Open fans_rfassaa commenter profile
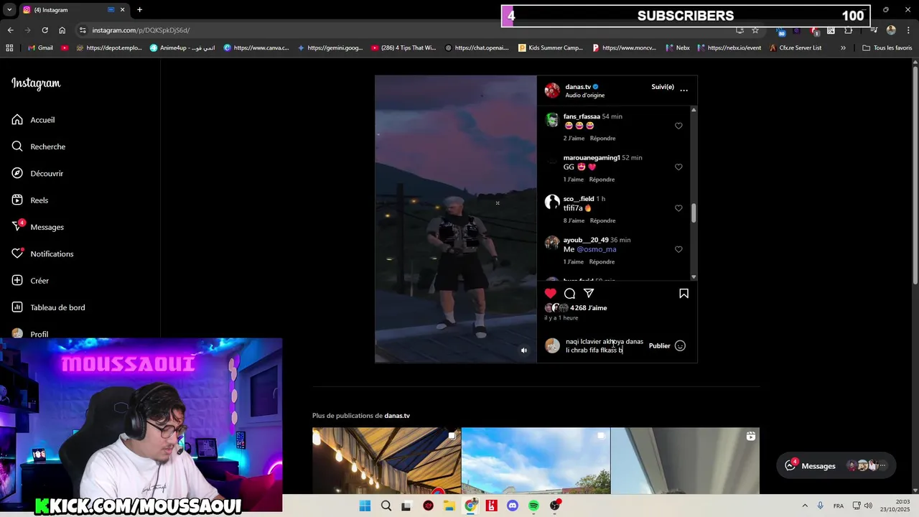 coord(582,116)
